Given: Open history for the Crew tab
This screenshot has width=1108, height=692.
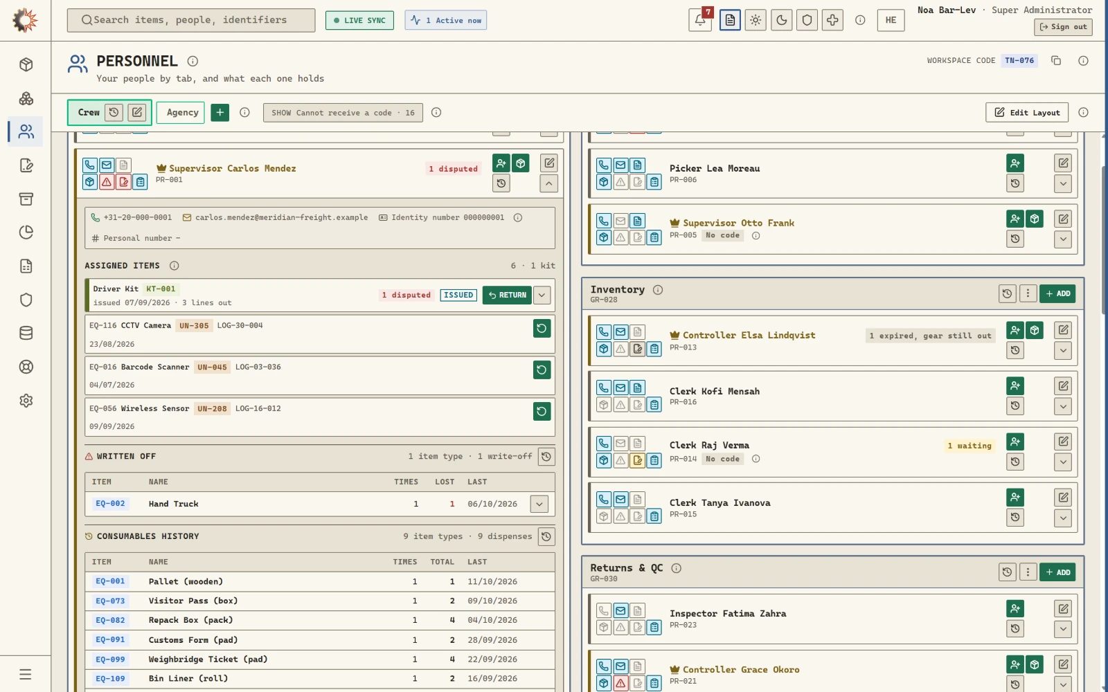Looking at the screenshot, I should click(x=114, y=112).
